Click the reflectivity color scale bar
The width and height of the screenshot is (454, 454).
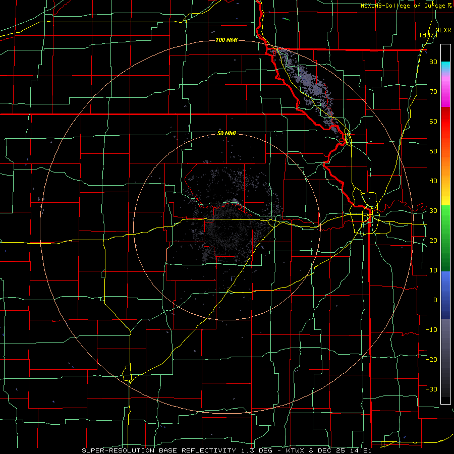point(445,224)
